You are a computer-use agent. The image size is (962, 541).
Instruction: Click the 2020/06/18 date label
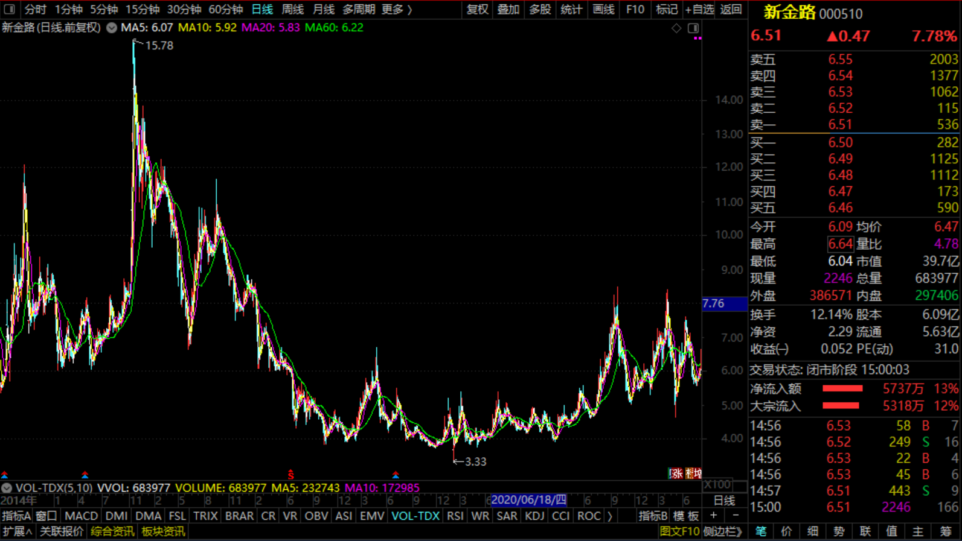(528, 500)
